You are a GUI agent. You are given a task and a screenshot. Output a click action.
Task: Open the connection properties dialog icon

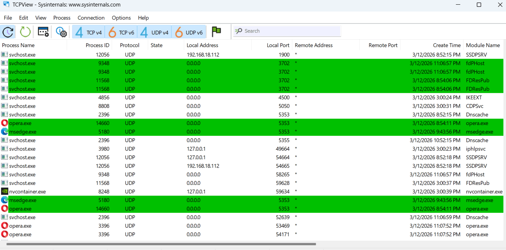(43, 31)
